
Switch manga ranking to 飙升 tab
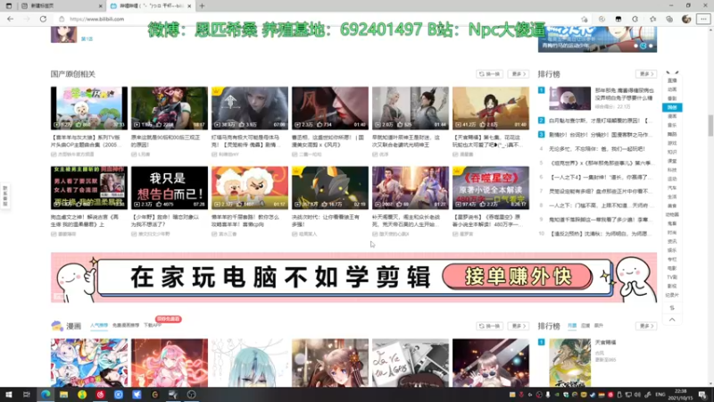599,325
